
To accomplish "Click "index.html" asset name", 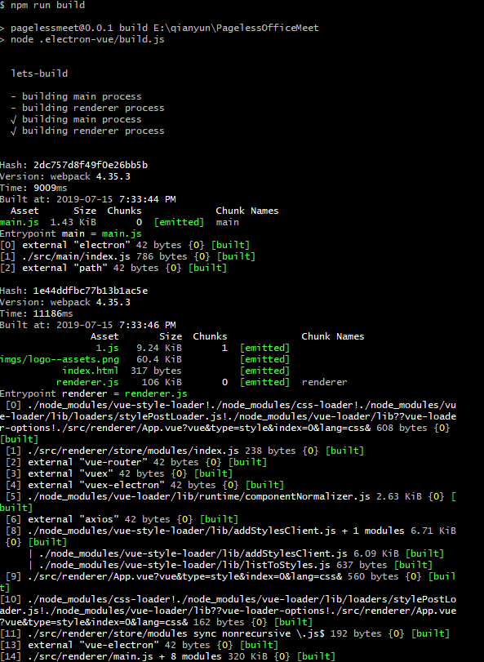I will pyautogui.click(x=91, y=371).
